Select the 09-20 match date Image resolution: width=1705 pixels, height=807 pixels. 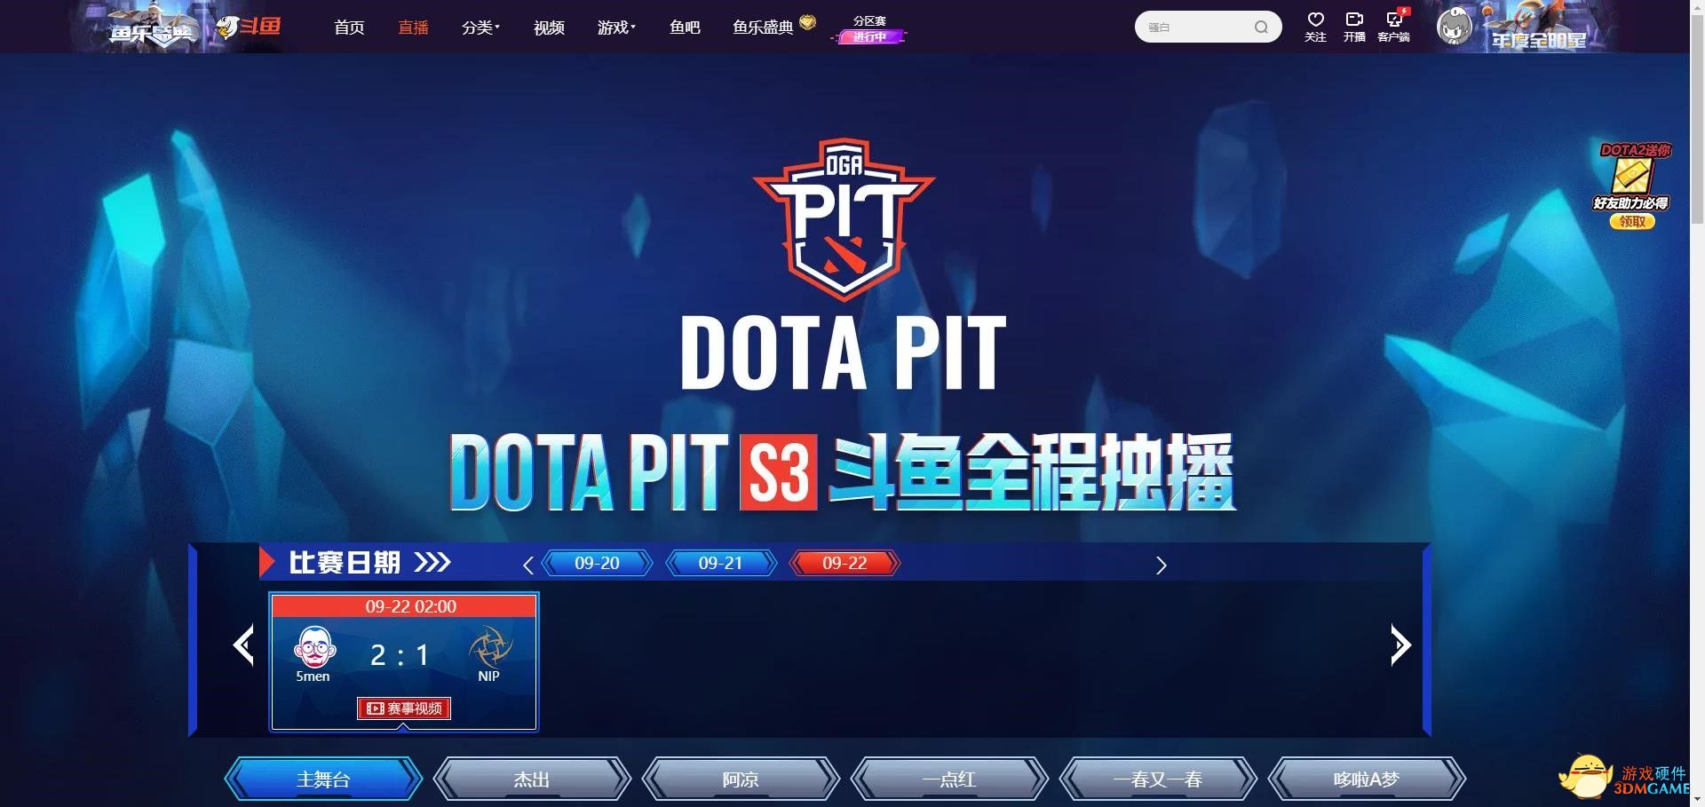coord(597,563)
